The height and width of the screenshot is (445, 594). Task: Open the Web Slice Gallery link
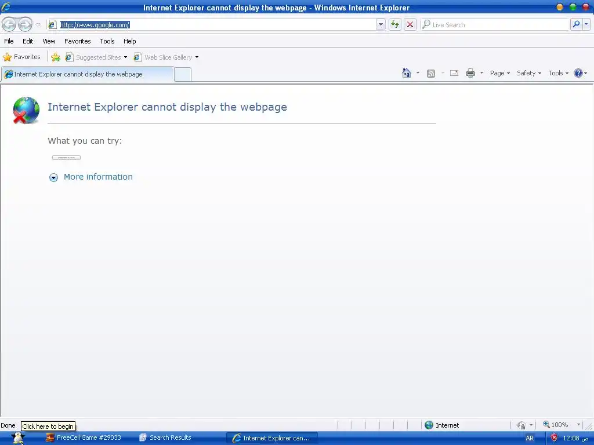(164, 57)
